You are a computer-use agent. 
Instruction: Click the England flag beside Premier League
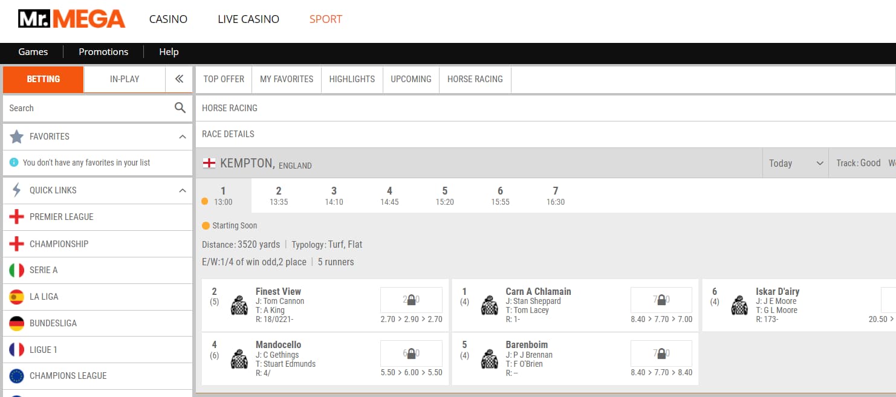[x=16, y=217]
